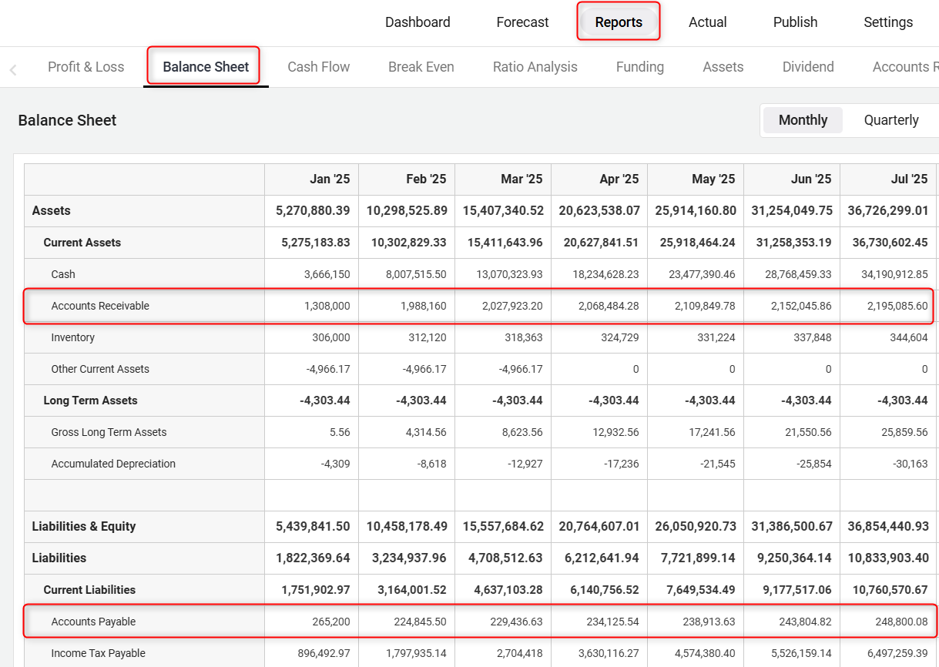Open the Cash Flow tab
The width and height of the screenshot is (939, 667).
(318, 67)
